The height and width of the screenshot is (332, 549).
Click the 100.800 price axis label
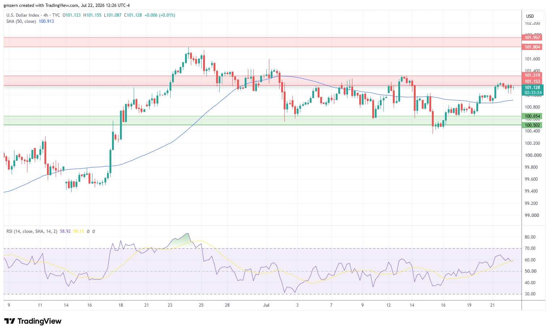click(x=532, y=107)
